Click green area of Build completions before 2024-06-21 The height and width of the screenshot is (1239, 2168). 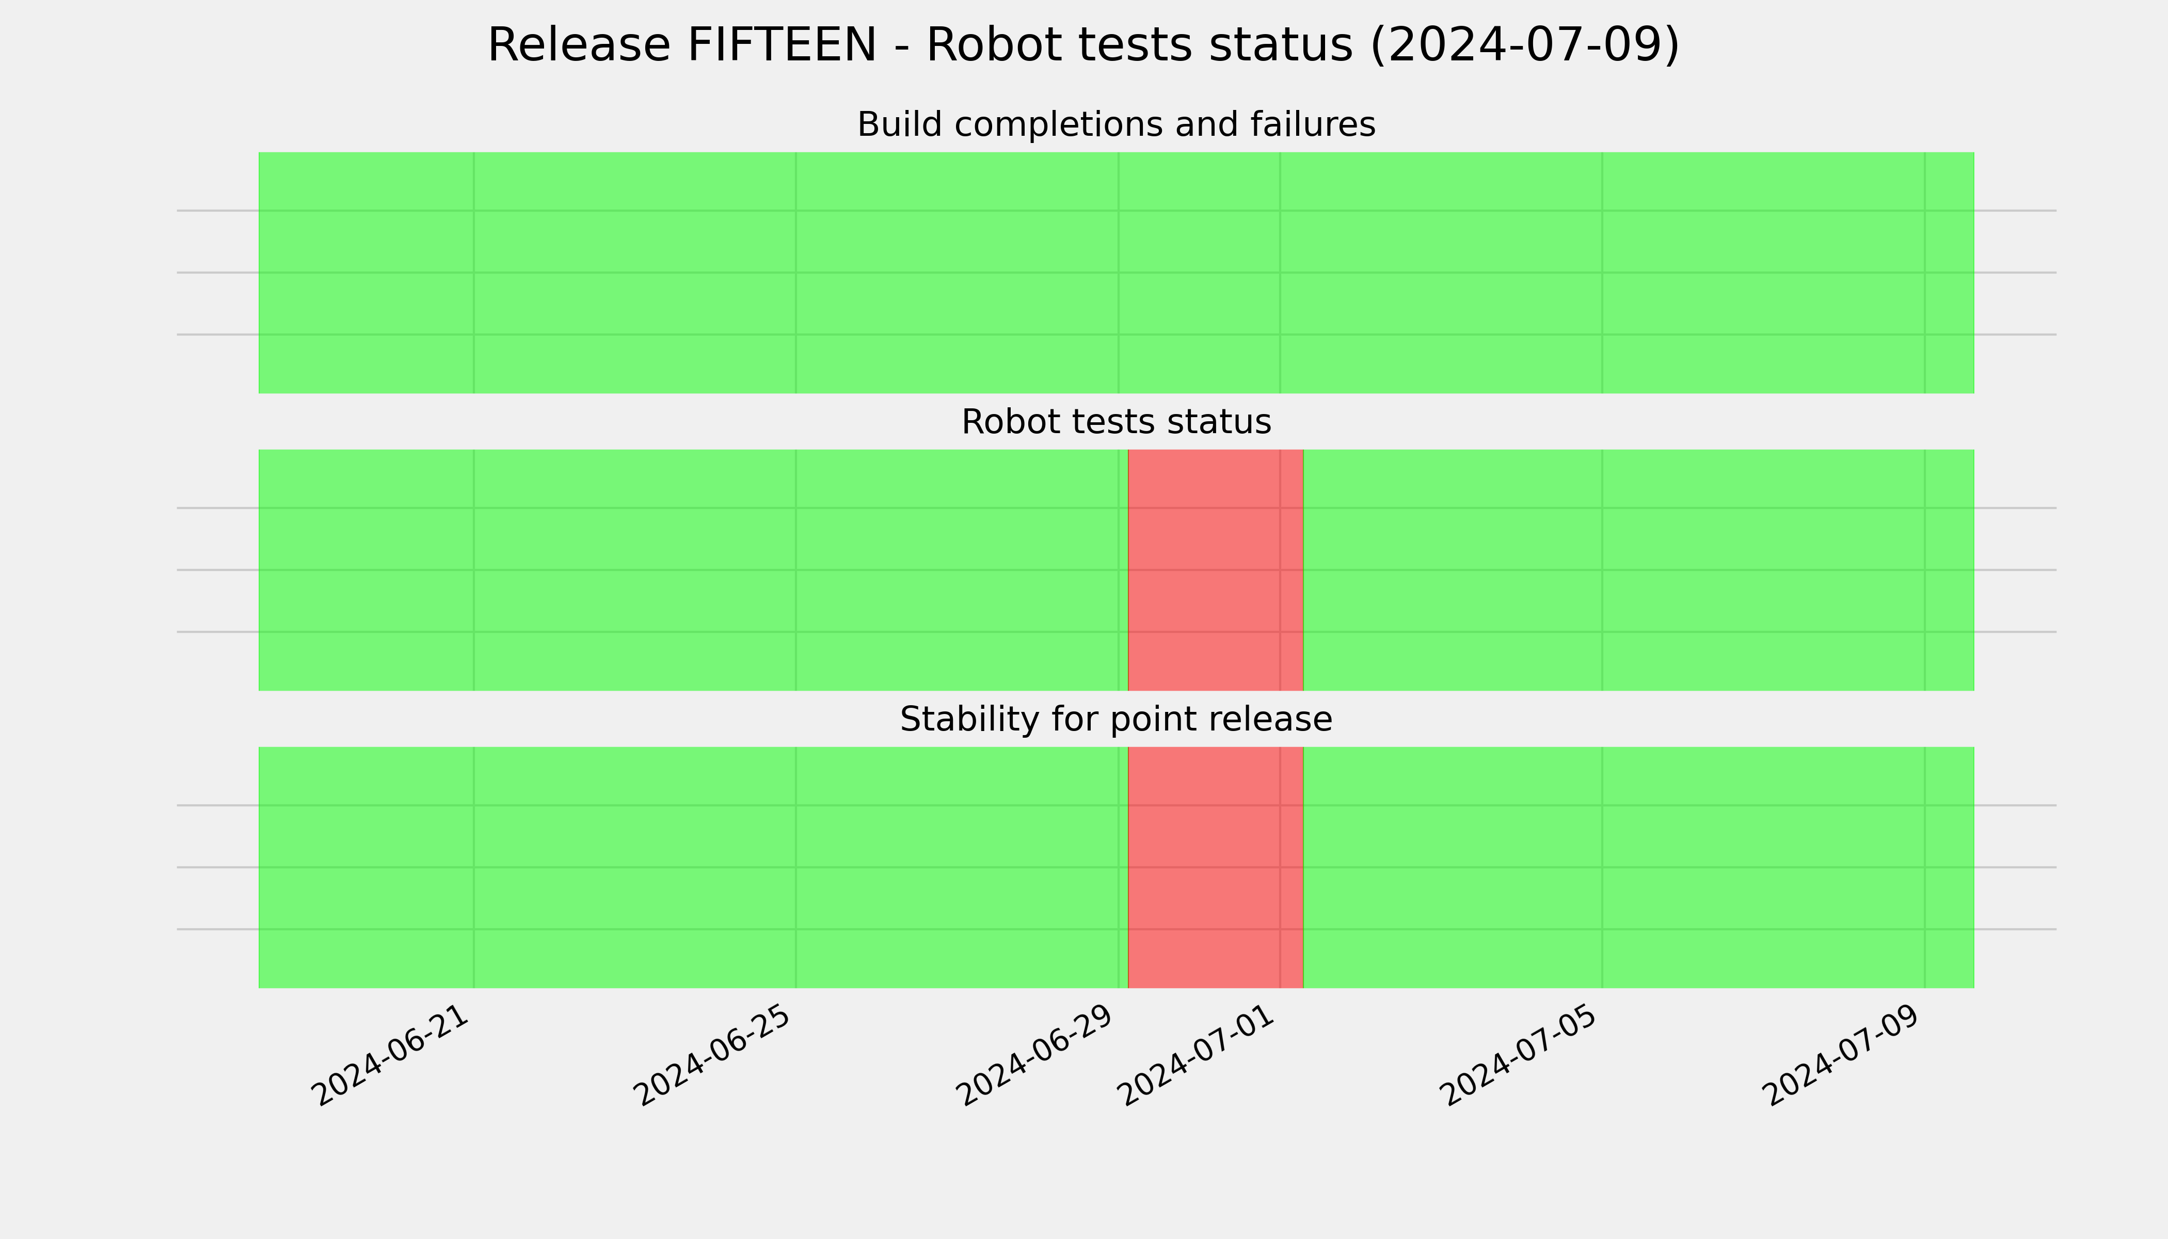(x=366, y=272)
